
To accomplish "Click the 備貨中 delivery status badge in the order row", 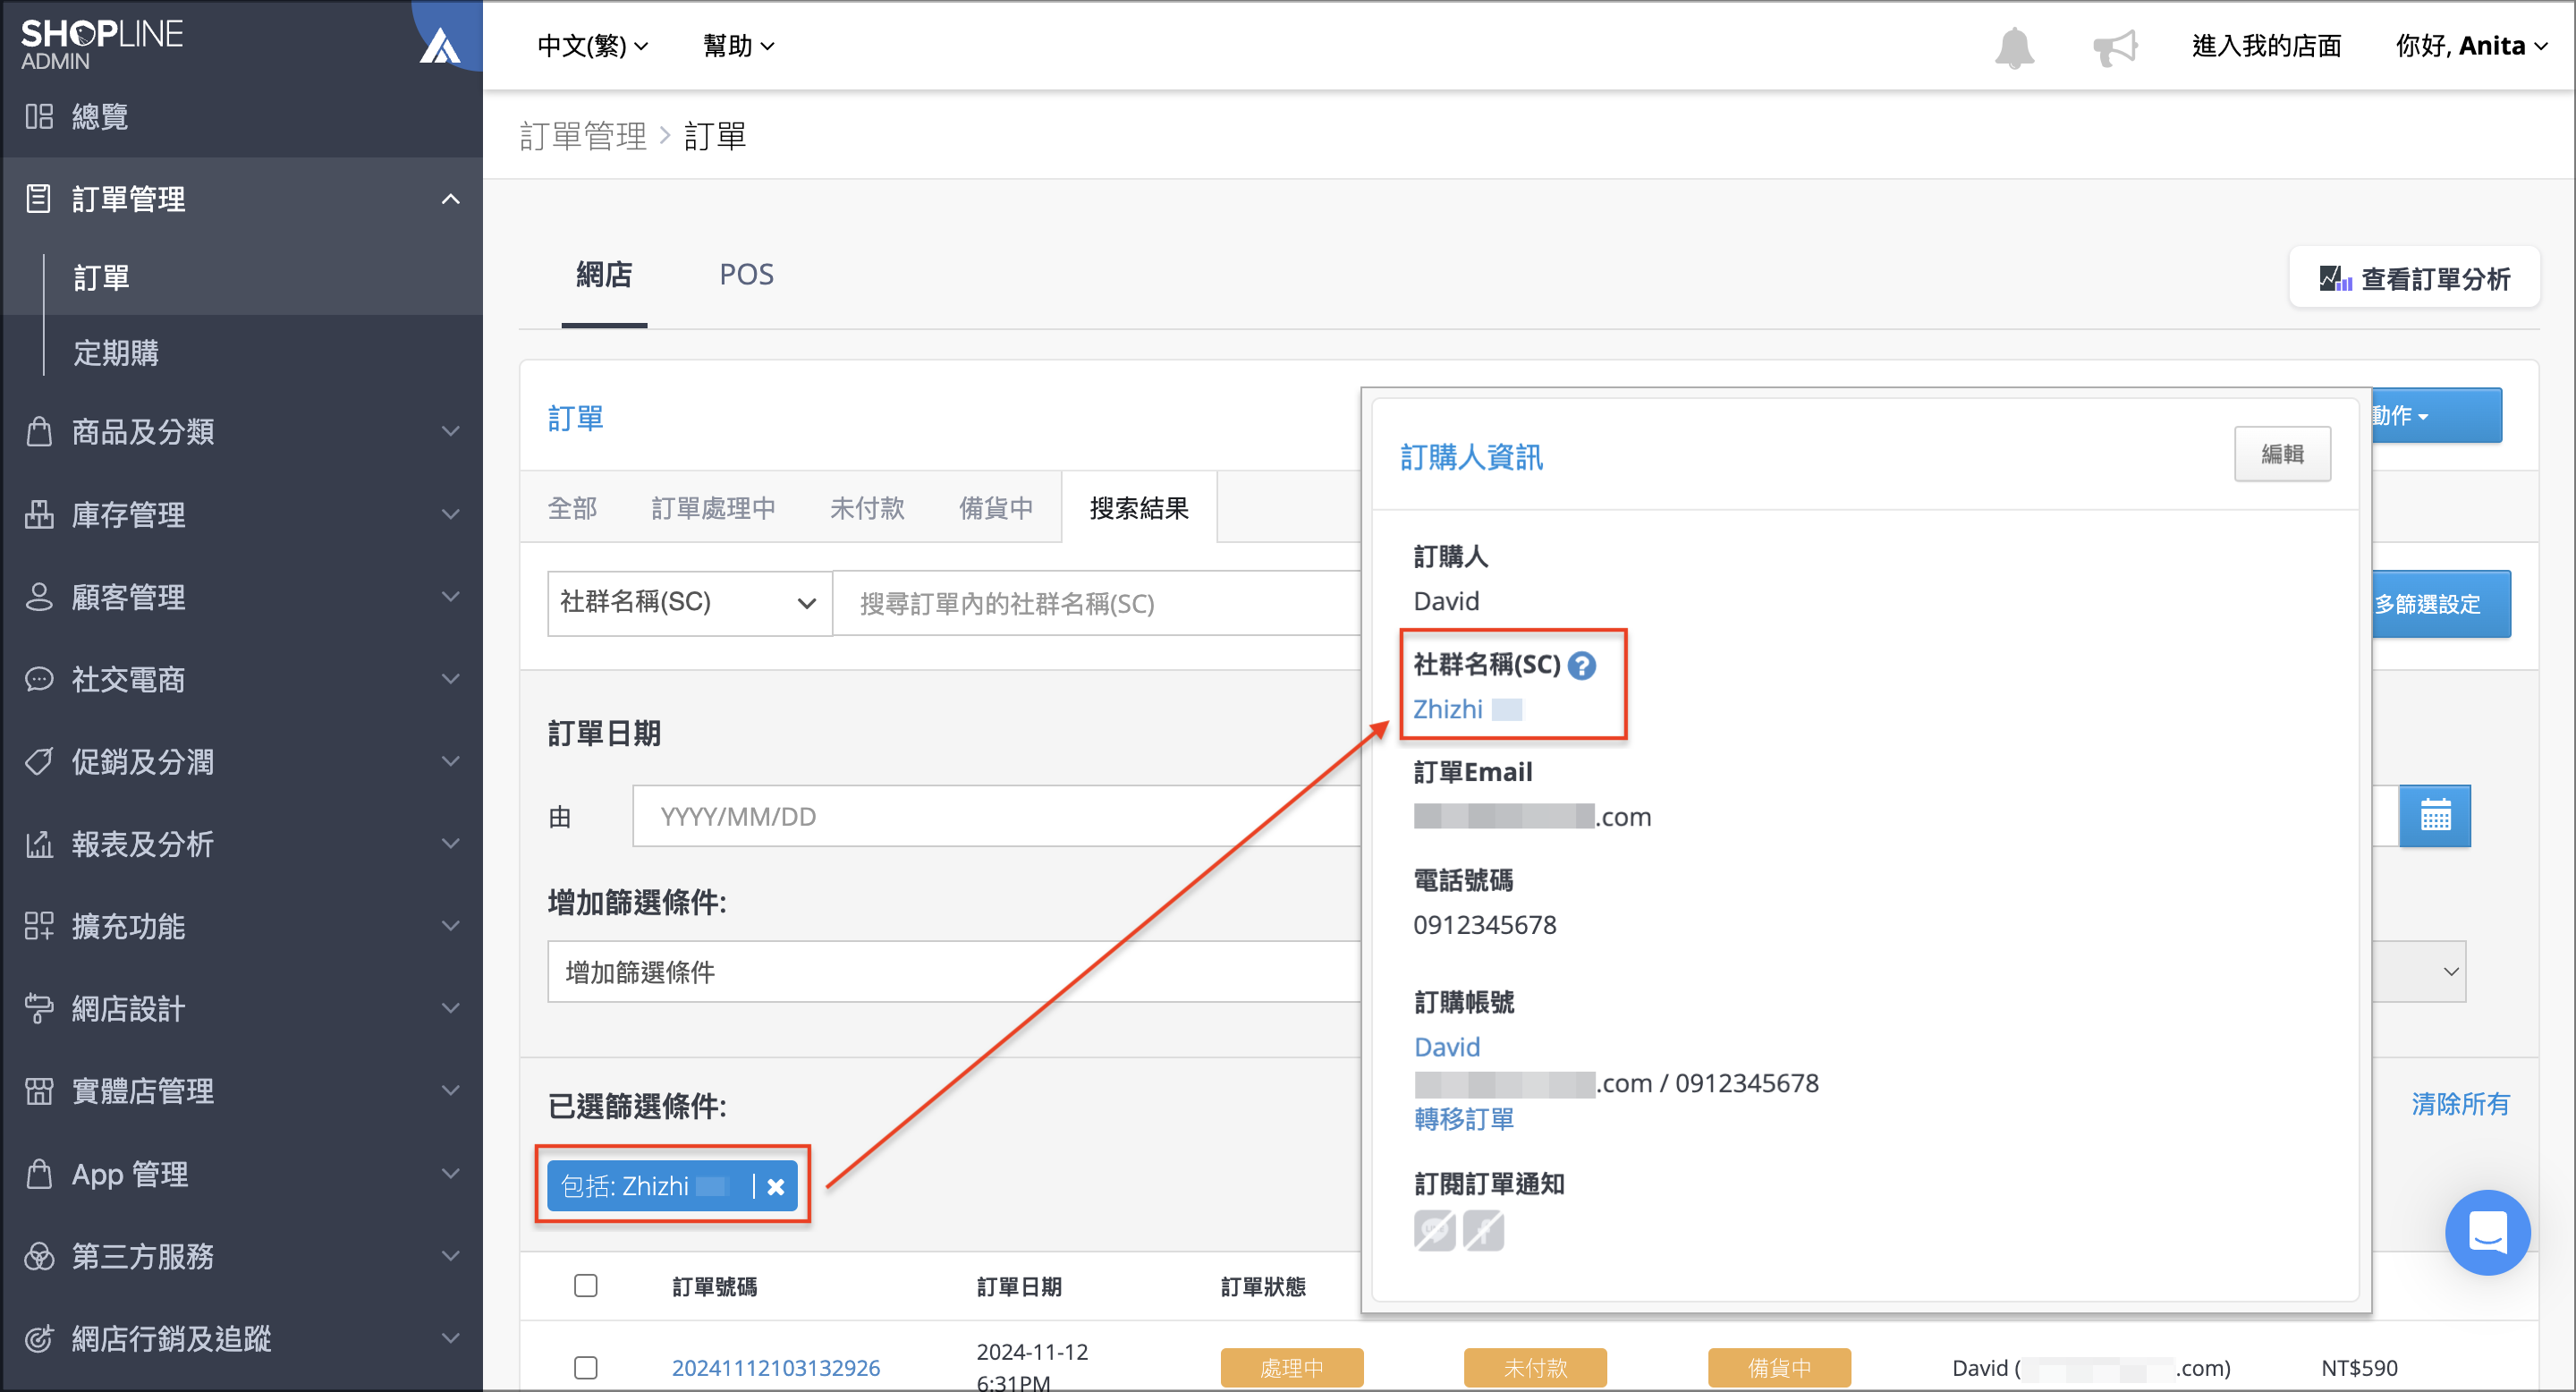I will tap(1779, 1367).
